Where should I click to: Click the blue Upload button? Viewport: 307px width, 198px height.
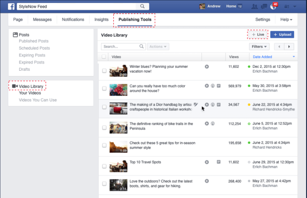point(281,34)
